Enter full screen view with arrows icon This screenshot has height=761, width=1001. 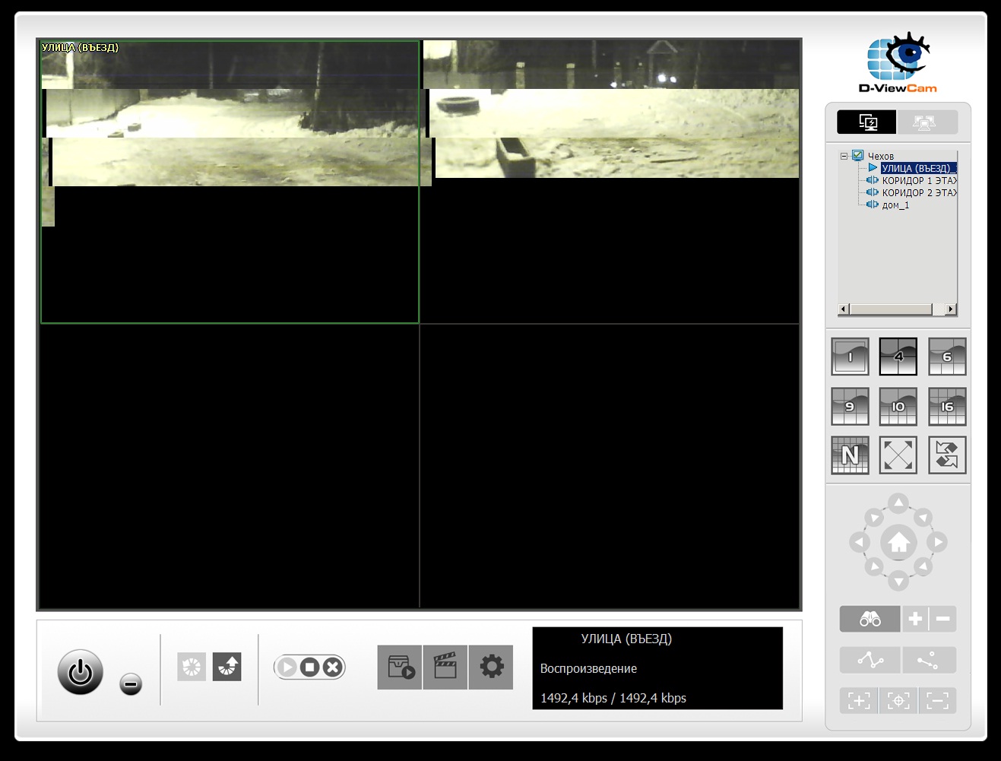pyautogui.click(x=898, y=455)
